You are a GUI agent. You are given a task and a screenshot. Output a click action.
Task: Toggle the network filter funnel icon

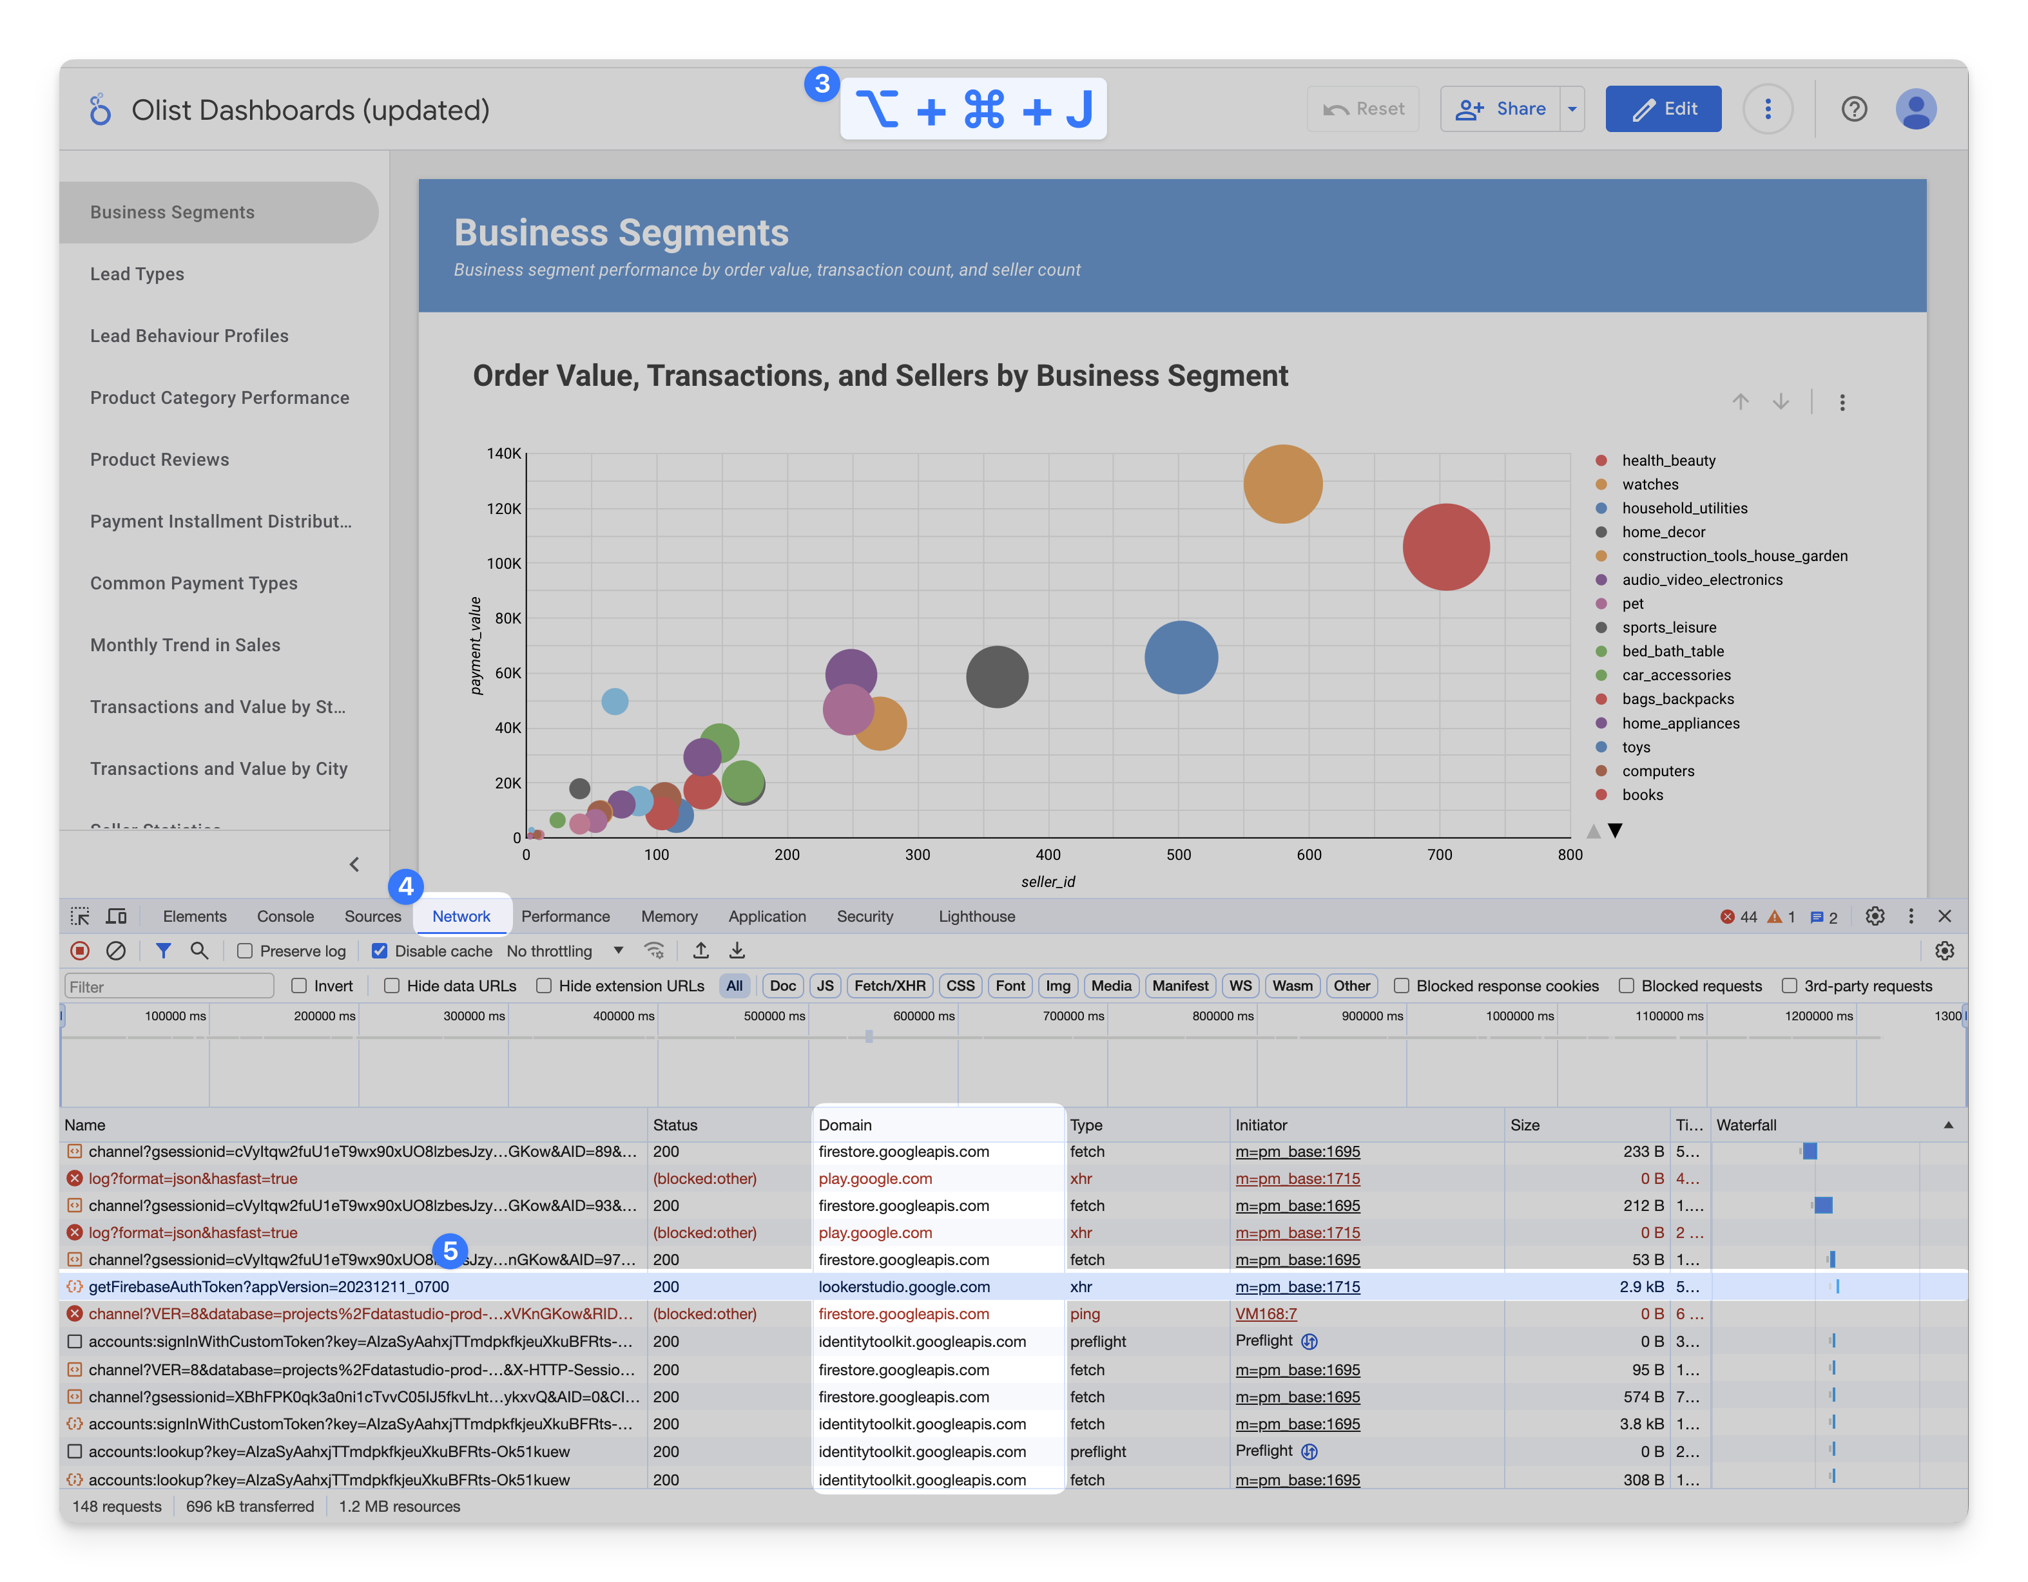click(164, 951)
